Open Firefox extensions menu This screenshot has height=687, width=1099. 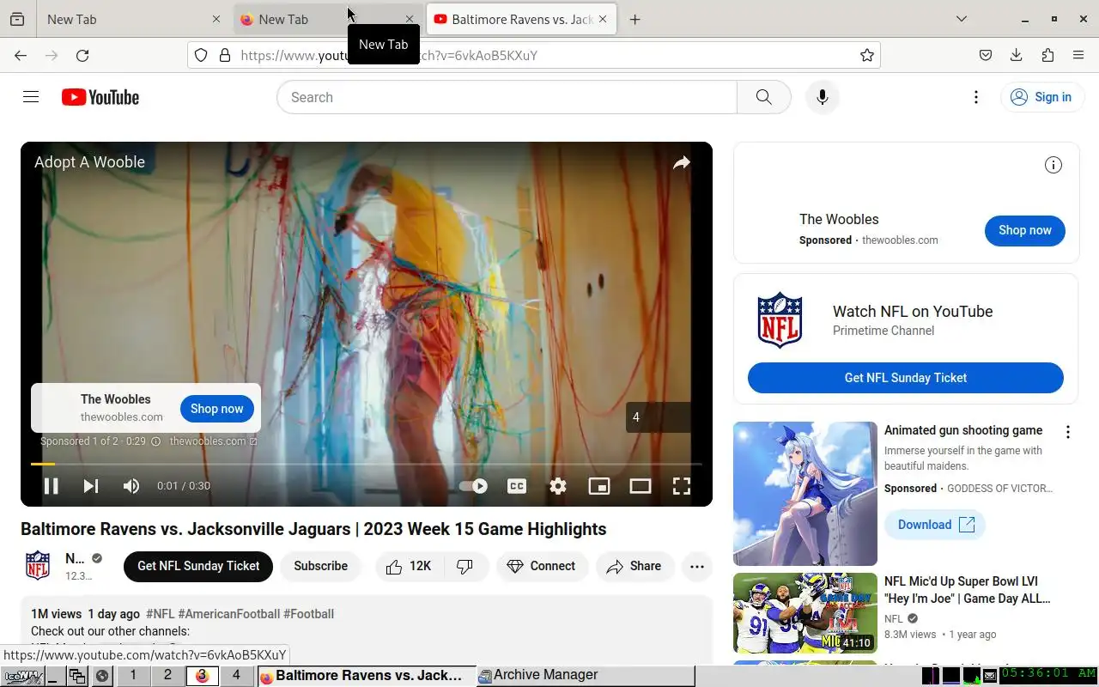(x=1047, y=55)
